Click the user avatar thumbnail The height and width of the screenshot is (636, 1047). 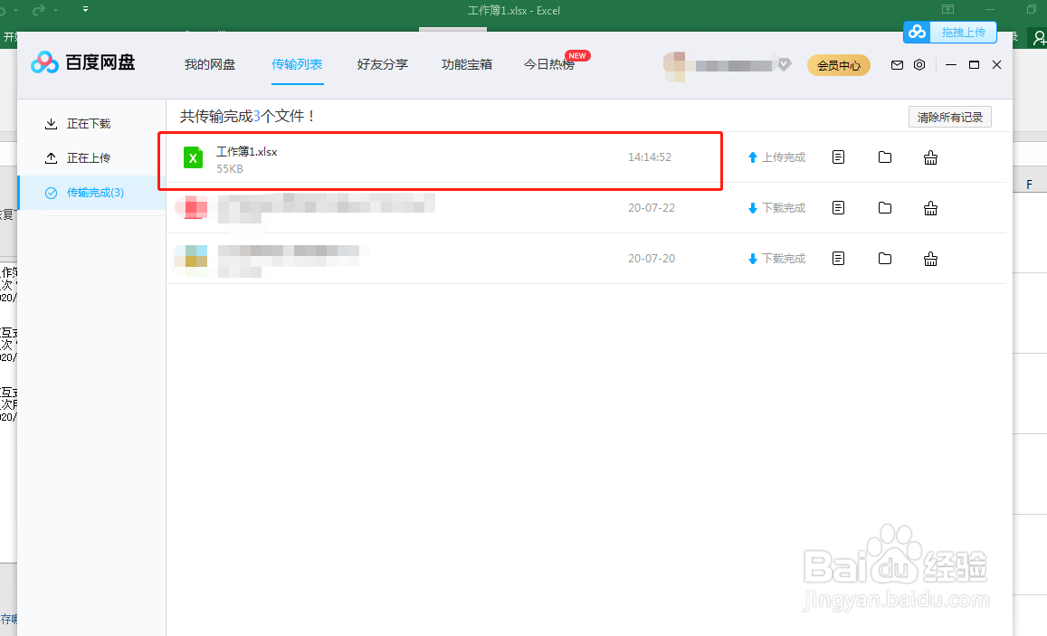coord(674,66)
